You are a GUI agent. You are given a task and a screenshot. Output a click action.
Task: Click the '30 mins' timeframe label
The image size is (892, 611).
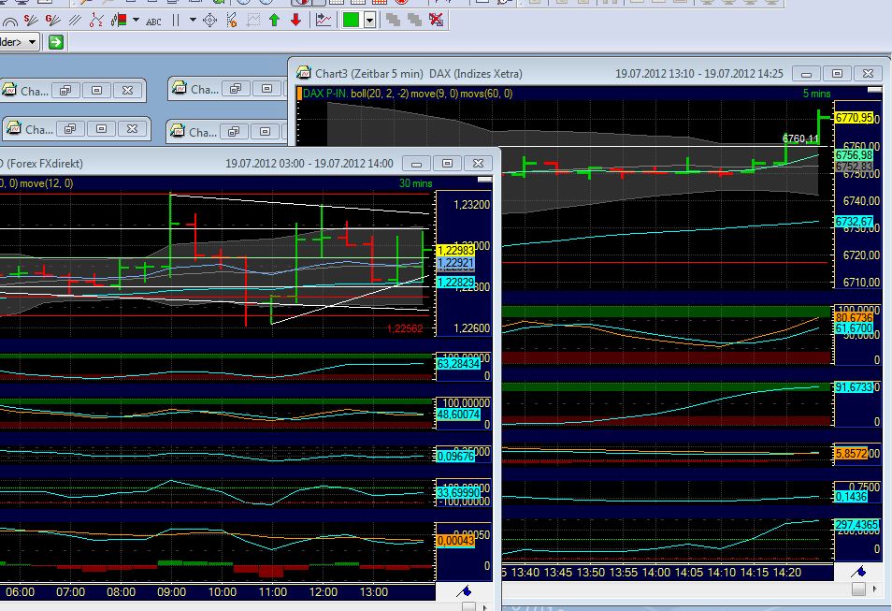(x=415, y=183)
